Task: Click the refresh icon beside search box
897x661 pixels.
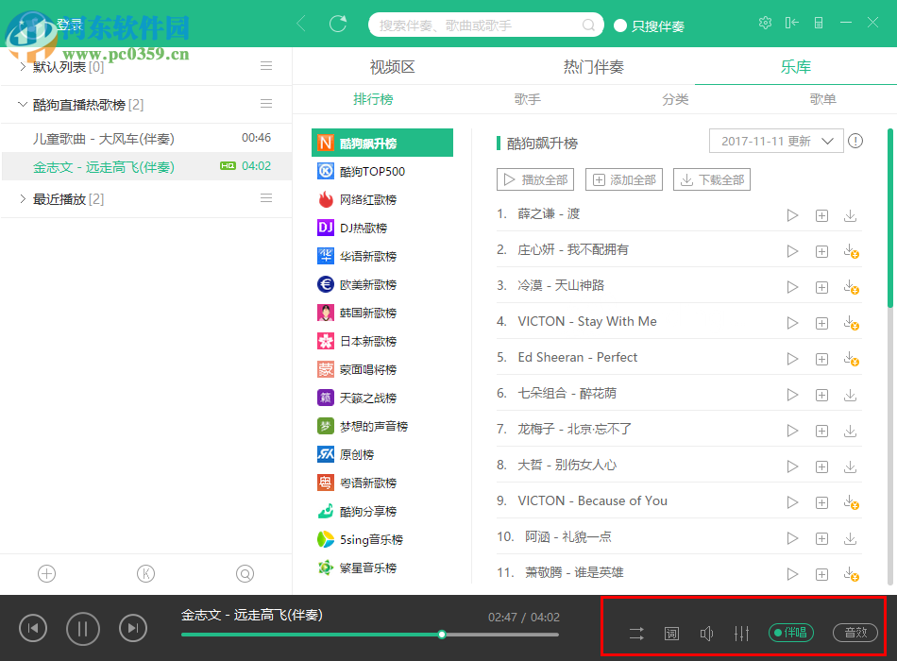Action: (338, 25)
